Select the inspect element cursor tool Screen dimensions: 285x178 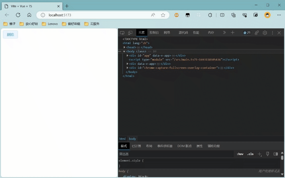pos(122,32)
